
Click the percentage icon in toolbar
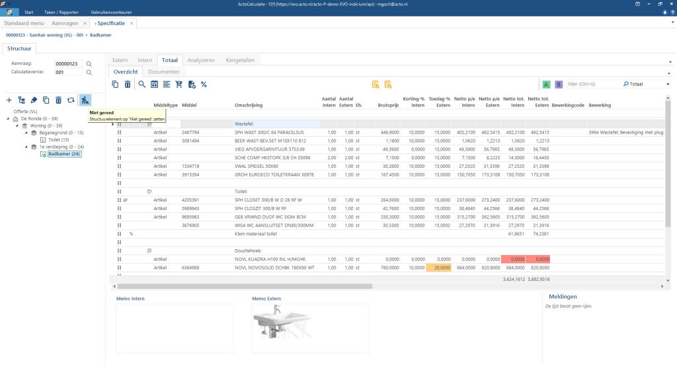[204, 85]
